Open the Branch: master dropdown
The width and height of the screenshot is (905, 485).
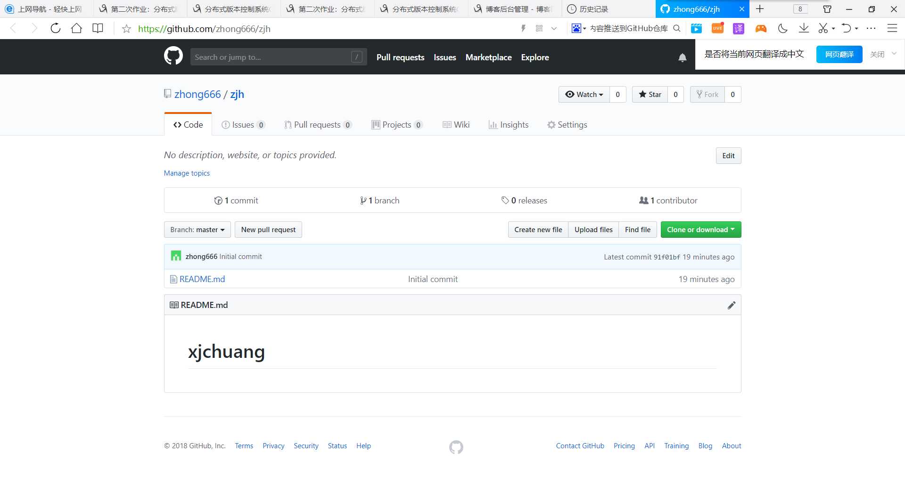coord(197,230)
